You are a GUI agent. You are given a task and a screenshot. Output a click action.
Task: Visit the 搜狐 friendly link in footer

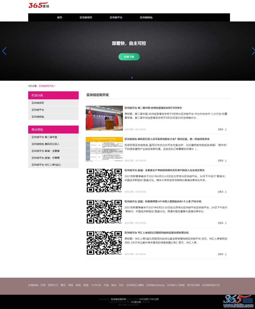tap(86, 285)
